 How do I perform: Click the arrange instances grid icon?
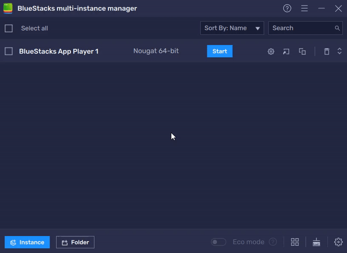pos(295,242)
